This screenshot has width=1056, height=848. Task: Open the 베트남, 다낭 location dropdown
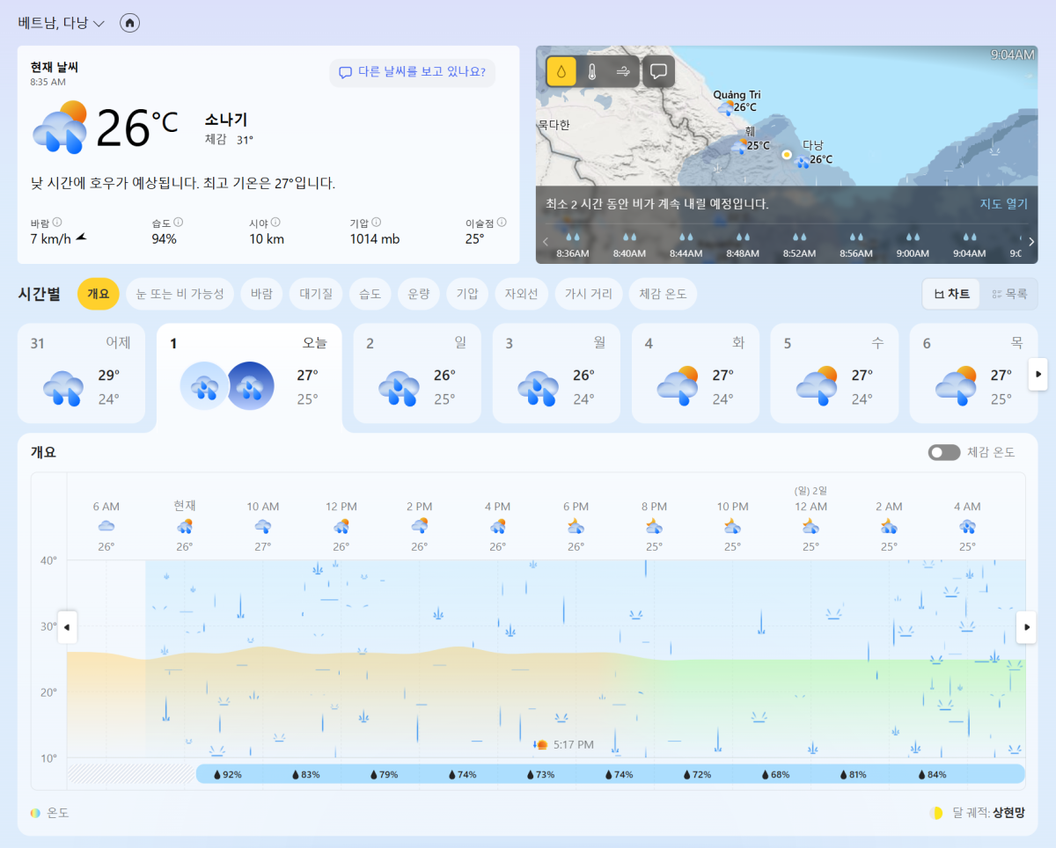click(62, 23)
